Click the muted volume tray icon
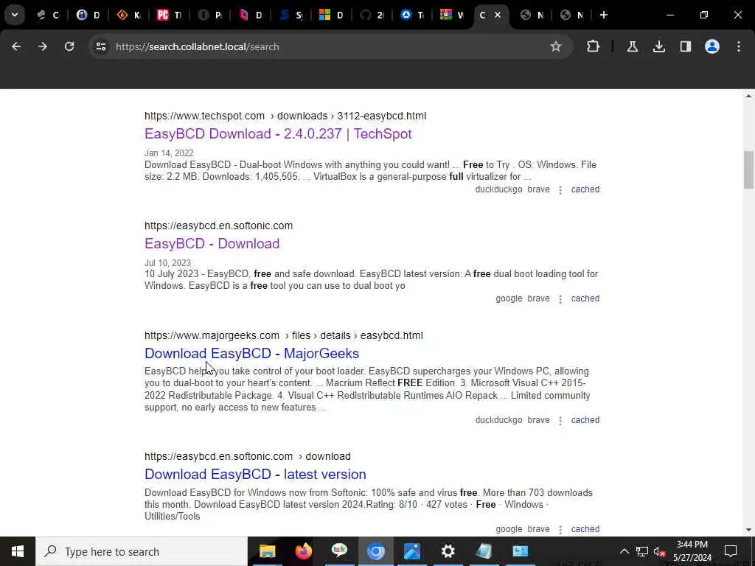This screenshot has height=566, width=755. [659, 551]
